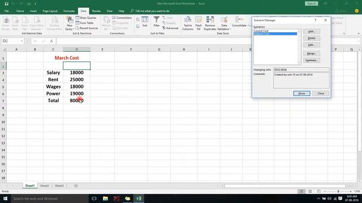Open Advanced filter options
Screen dimensions: 362x203
[x=170, y=28]
